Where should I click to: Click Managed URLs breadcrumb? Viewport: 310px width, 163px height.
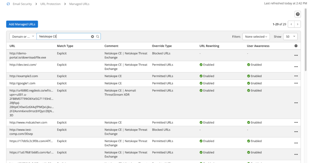(x=79, y=4)
